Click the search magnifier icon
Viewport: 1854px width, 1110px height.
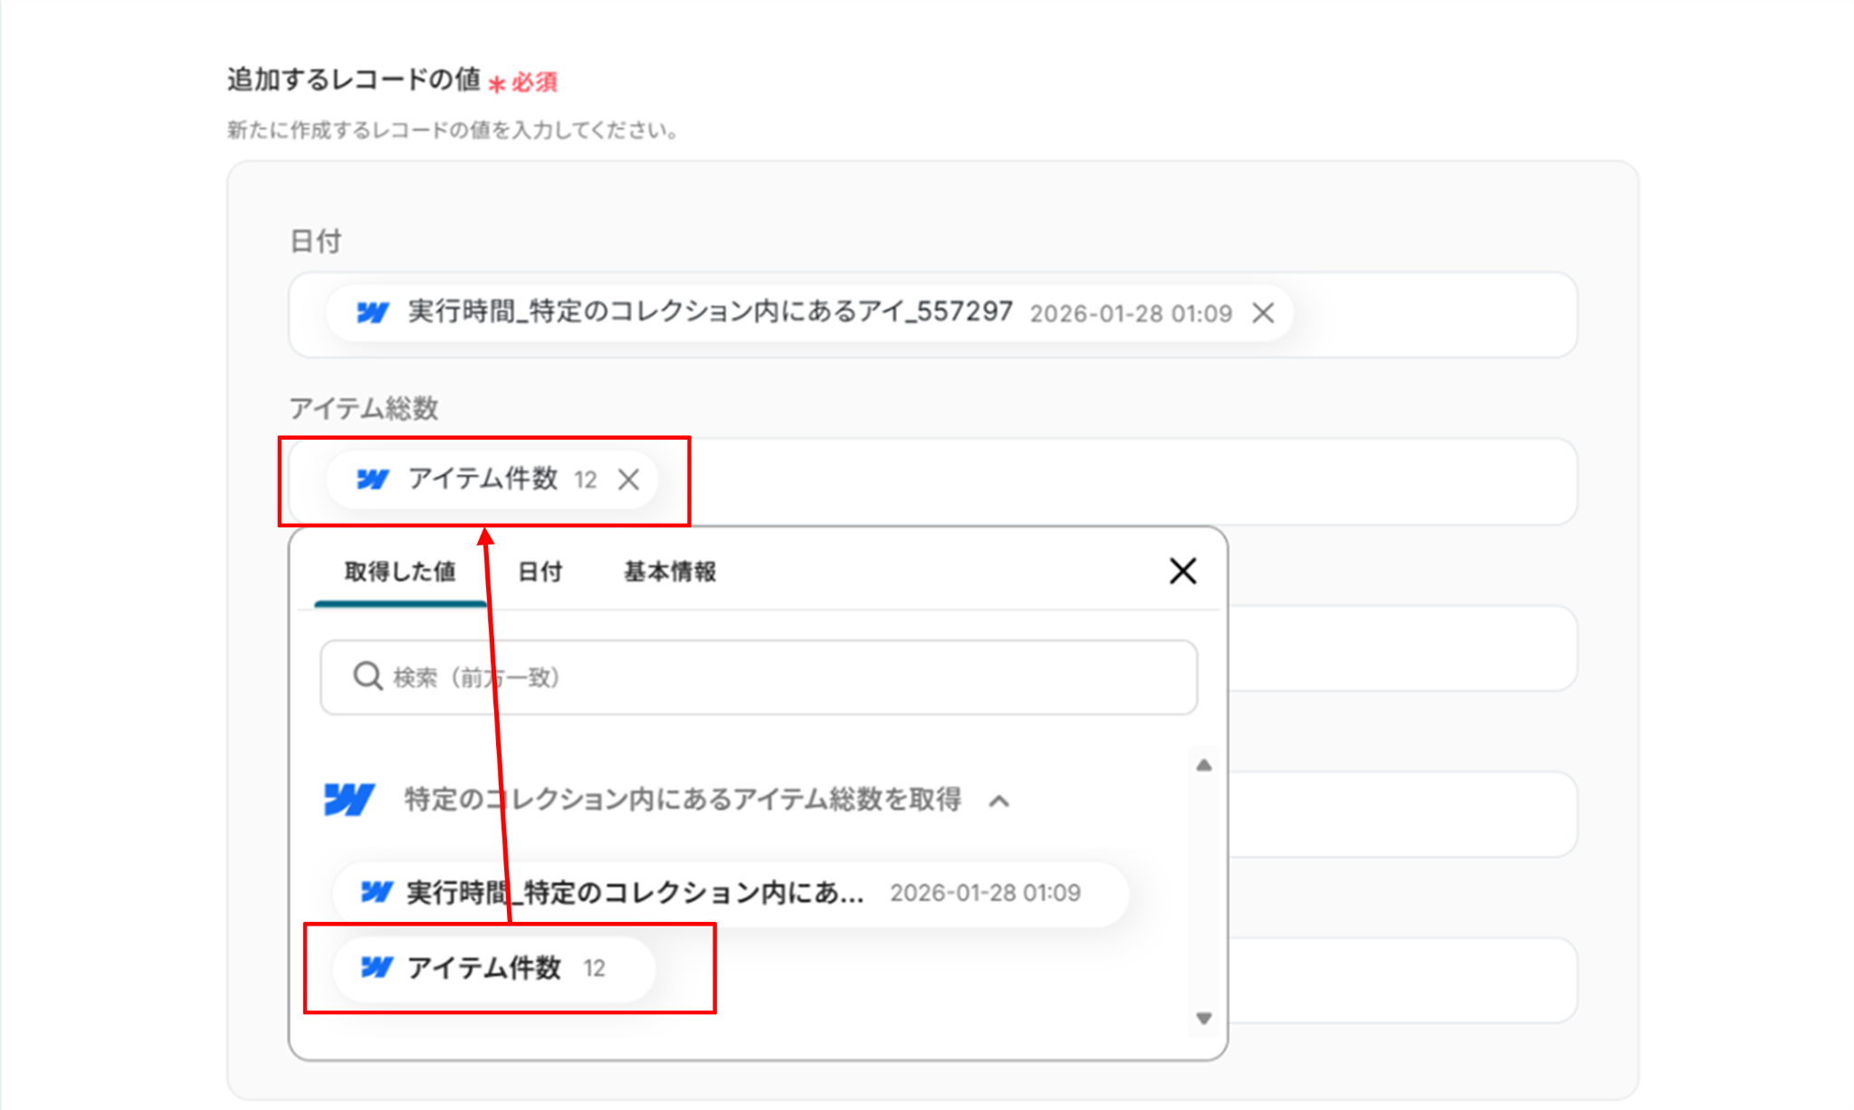coord(368,676)
